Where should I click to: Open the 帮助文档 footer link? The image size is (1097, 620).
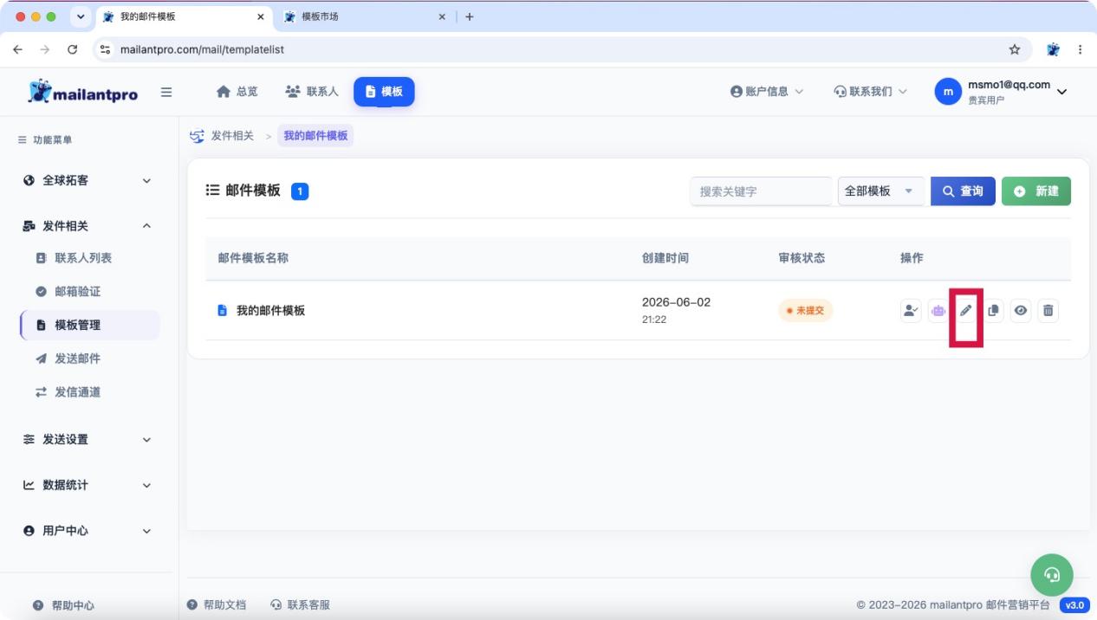(x=217, y=604)
